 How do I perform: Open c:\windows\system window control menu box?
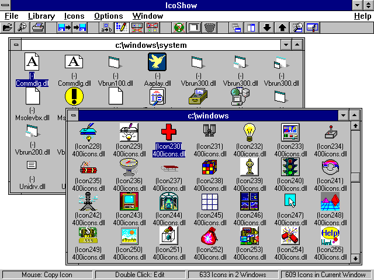pos(16,45)
